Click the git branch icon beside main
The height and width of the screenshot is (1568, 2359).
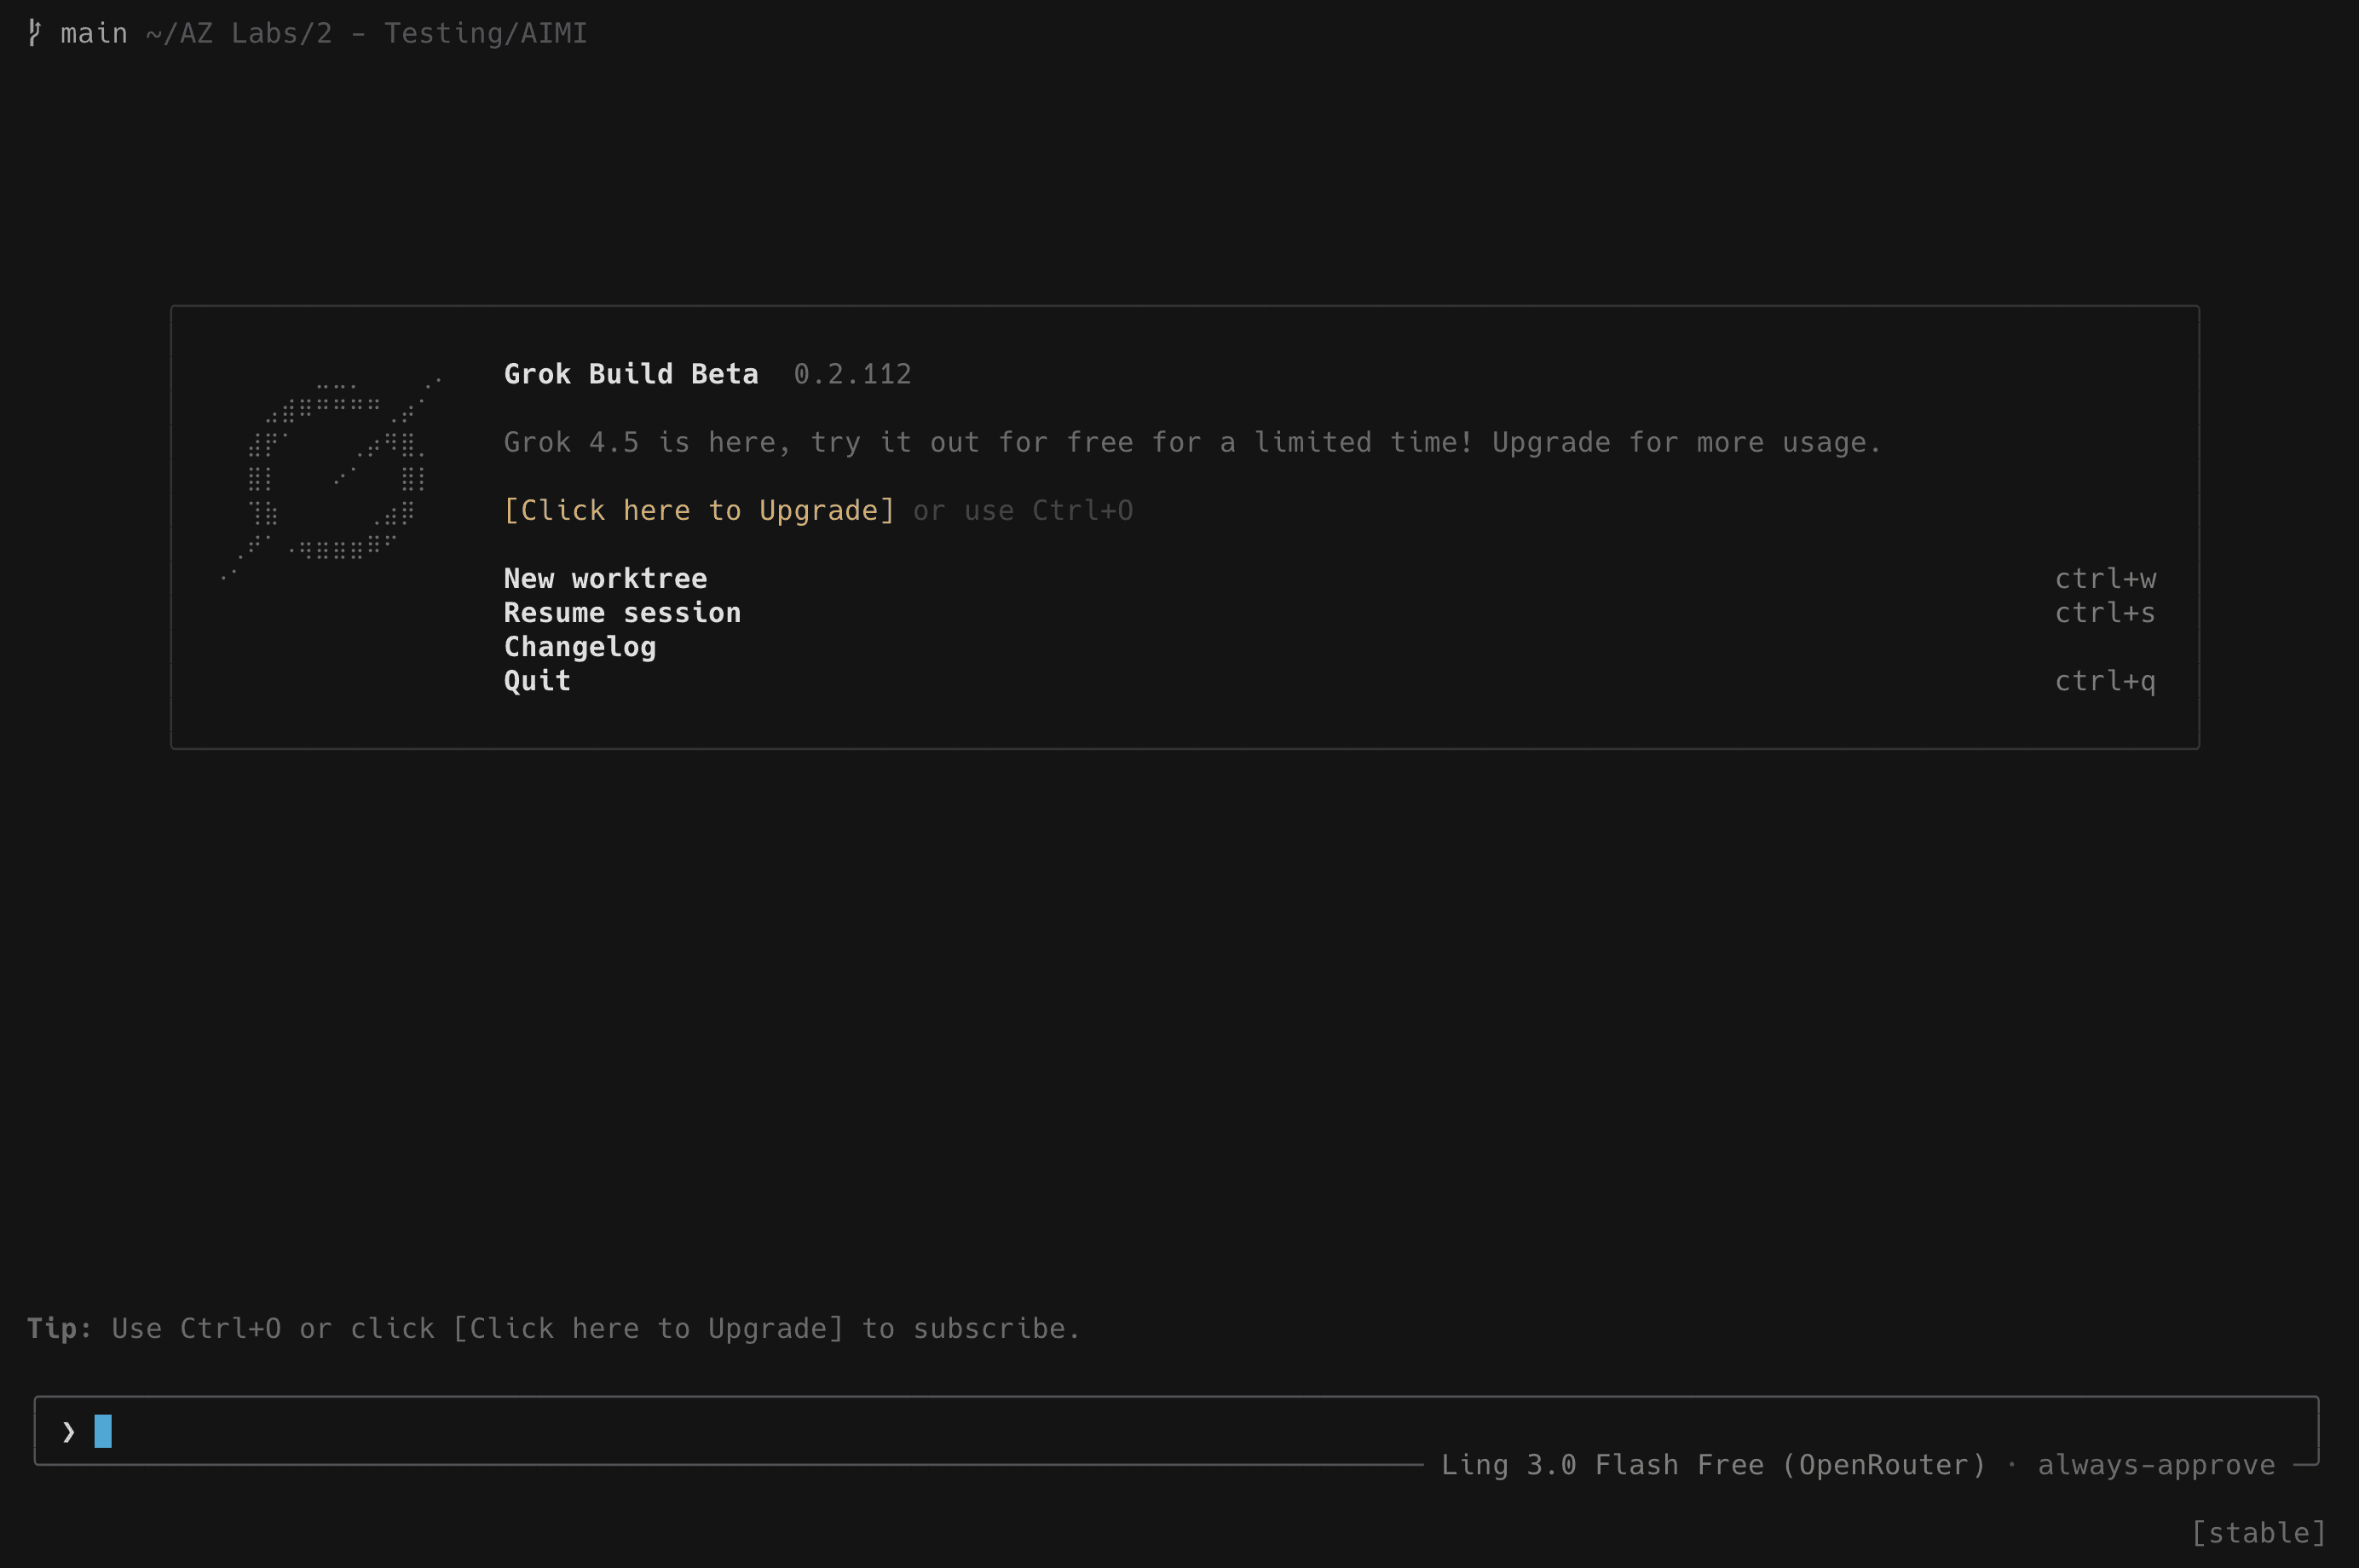[x=35, y=33]
